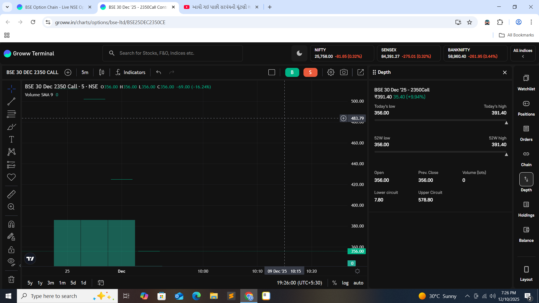The image size is (539, 303).
Task: Click the green B buy button
Action: [292, 72]
